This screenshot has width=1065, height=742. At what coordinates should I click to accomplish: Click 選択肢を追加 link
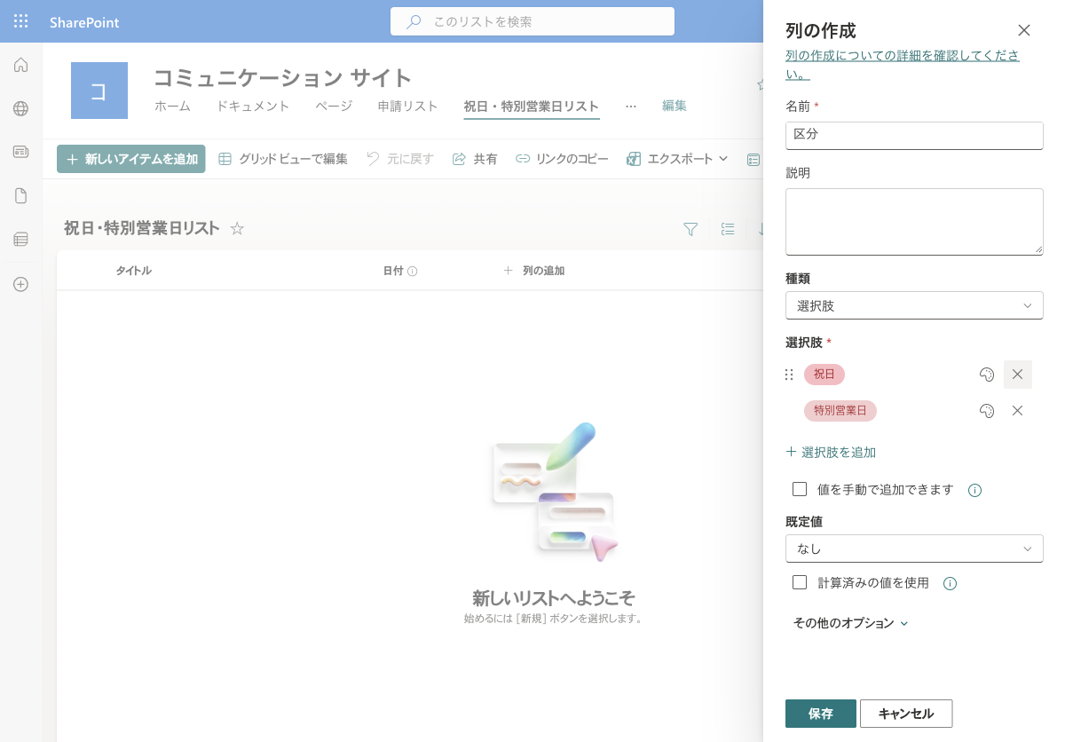(831, 452)
